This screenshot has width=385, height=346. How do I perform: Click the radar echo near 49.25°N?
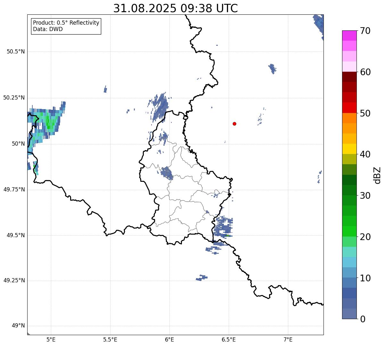(202, 278)
